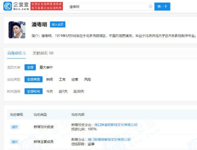Filter by 近30天

coord(79,91)
